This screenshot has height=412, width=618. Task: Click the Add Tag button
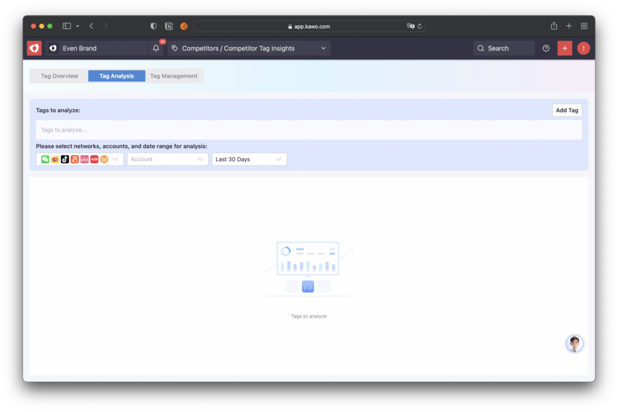point(567,110)
